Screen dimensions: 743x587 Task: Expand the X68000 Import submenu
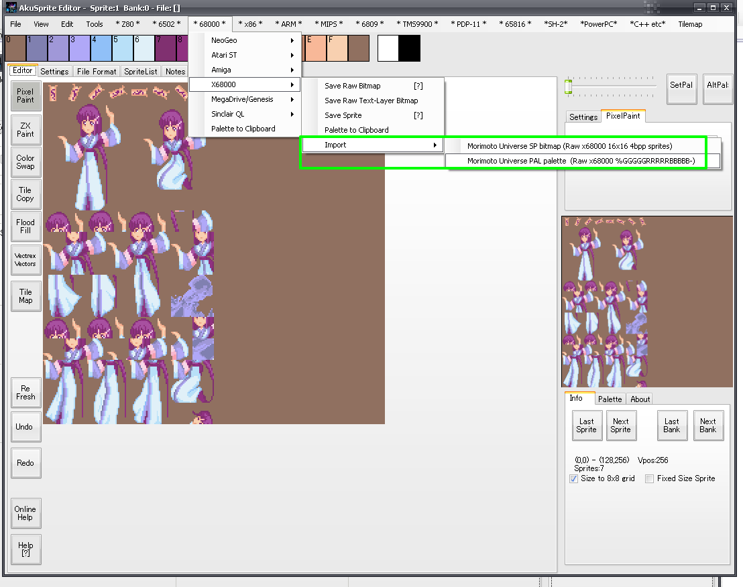pos(373,145)
